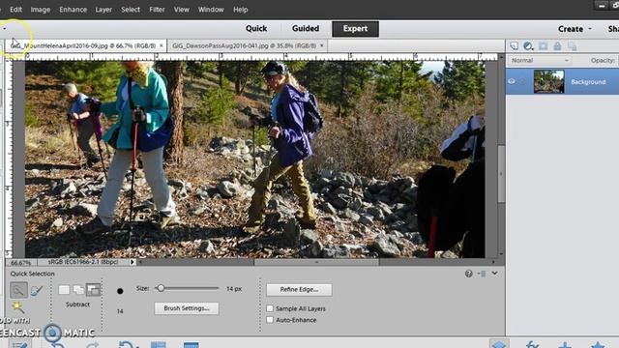Close the GIG_DawsonPassAug2016-041.jpg tab
This screenshot has height=348, width=619.
322,45
